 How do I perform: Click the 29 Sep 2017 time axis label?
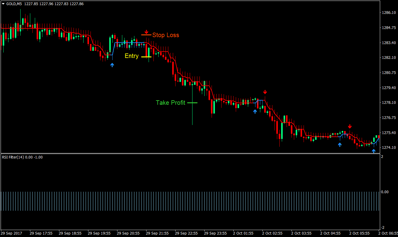(x=12, y=233)
